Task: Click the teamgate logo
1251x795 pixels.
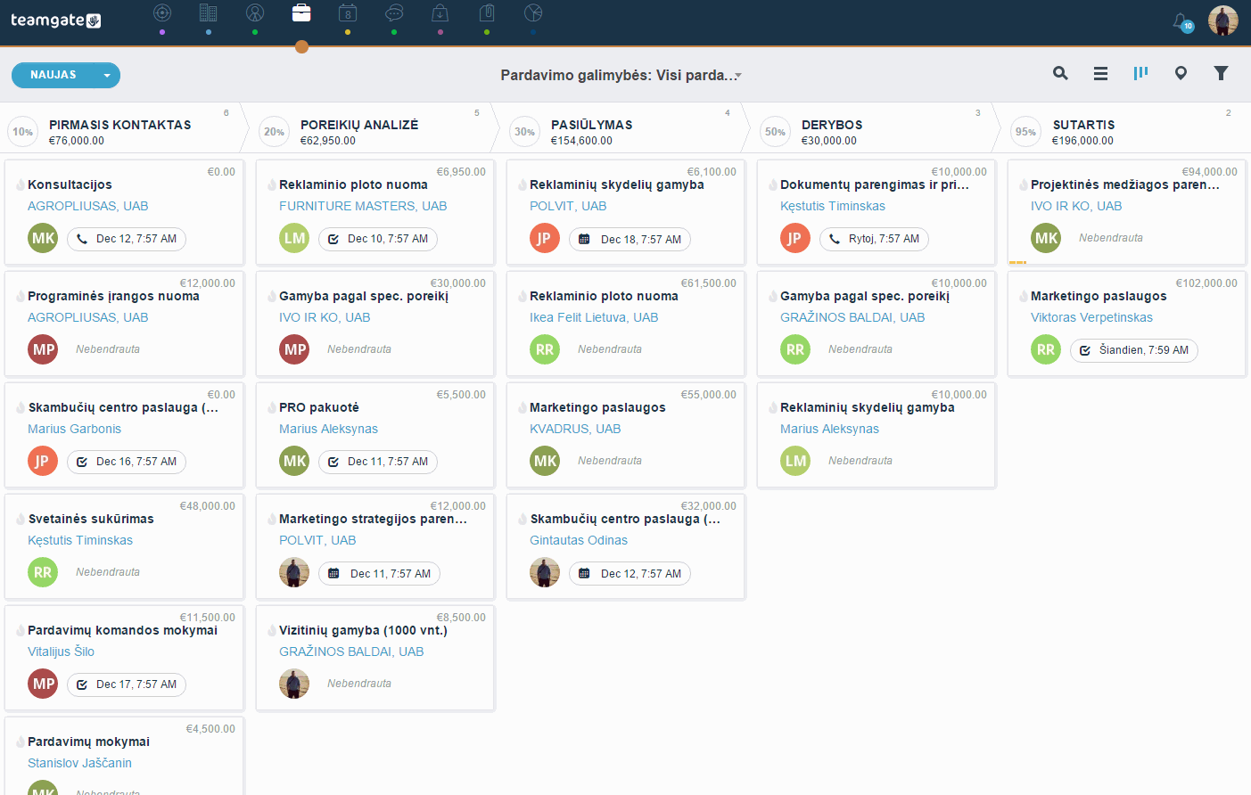Action: [55, 20]
